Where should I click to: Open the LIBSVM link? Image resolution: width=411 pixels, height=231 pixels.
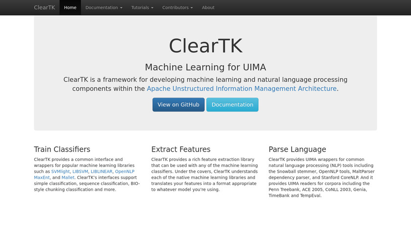click(x=80, y=171)
